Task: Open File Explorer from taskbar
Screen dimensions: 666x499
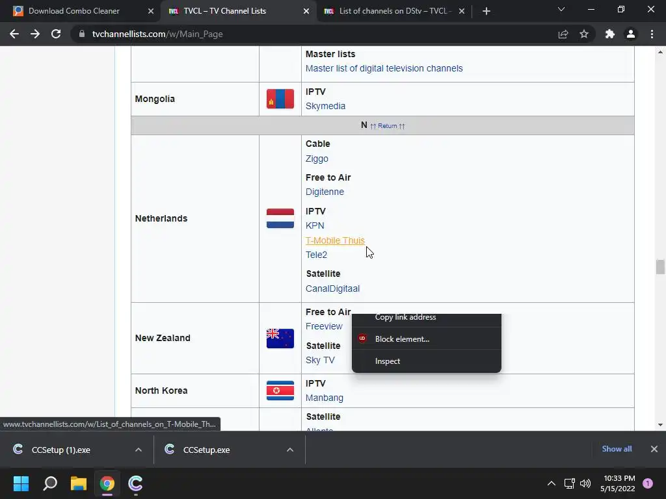Action: pyautogui.click(x=79, y=483)
